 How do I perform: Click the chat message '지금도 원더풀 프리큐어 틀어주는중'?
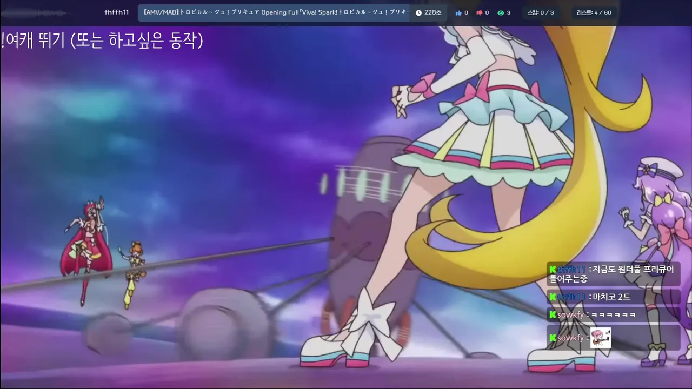tap(614, 274)
